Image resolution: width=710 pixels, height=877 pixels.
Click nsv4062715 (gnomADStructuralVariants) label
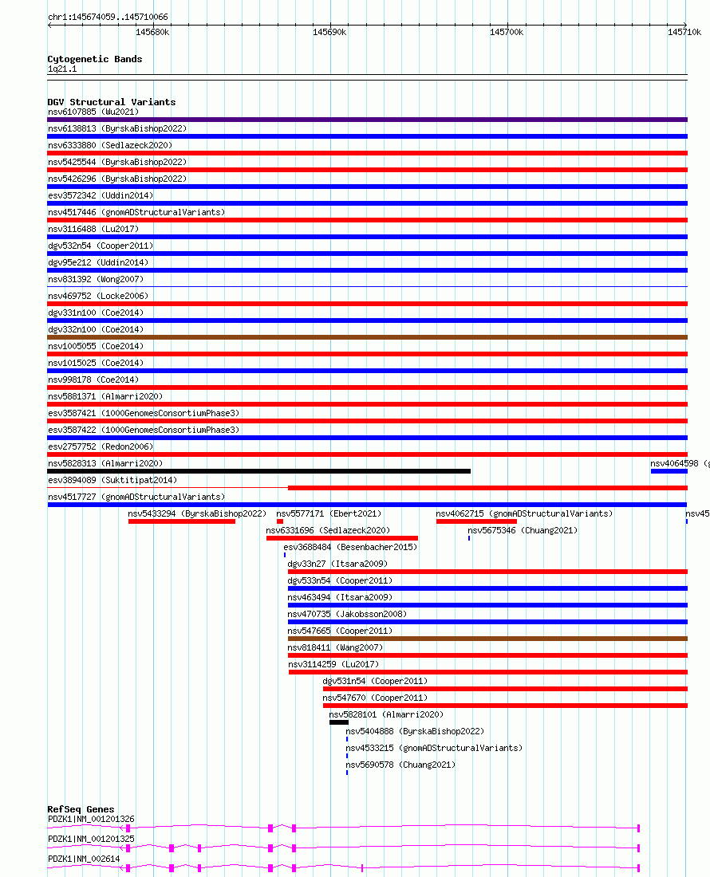[524, 514]
